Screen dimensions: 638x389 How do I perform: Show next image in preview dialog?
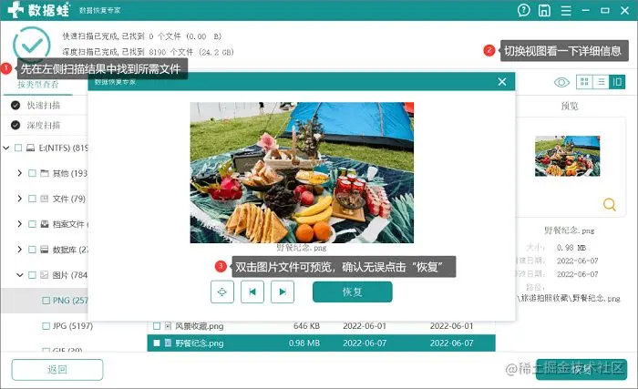click(x=283, y=292)
